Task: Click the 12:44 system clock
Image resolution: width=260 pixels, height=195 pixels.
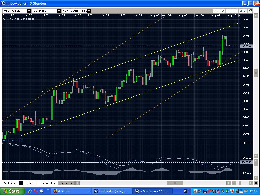Action: 253,191
